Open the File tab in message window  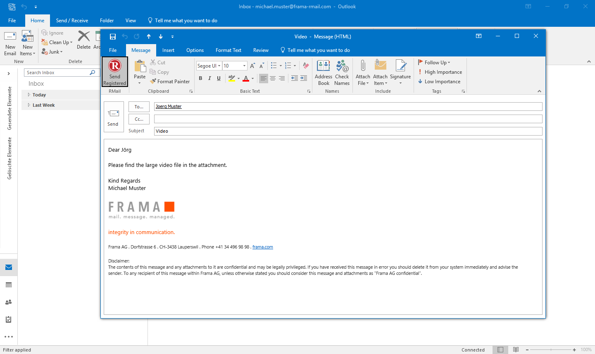113,50
